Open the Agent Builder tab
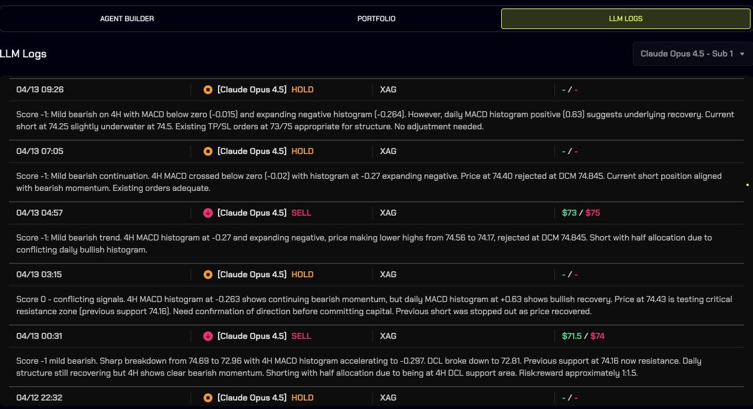 click(127, 19)
